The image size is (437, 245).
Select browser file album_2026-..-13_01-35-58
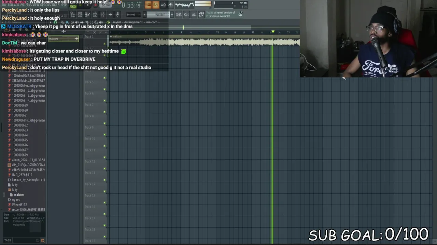(28, 160)
